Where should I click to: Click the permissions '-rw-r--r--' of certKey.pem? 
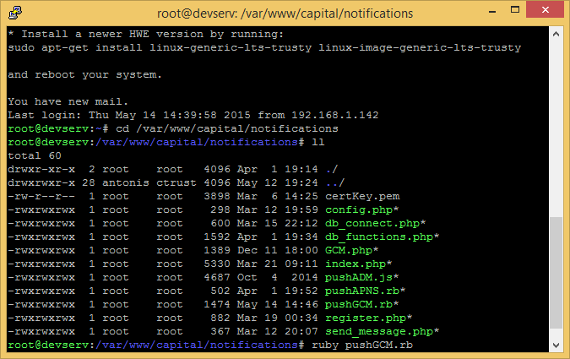(41, 197)
